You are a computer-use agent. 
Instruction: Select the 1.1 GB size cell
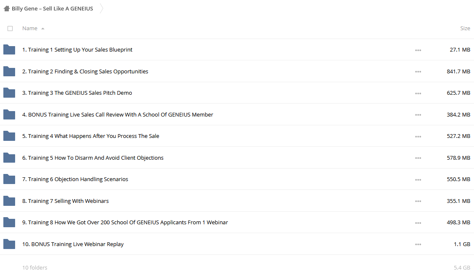tap(462, 244)
